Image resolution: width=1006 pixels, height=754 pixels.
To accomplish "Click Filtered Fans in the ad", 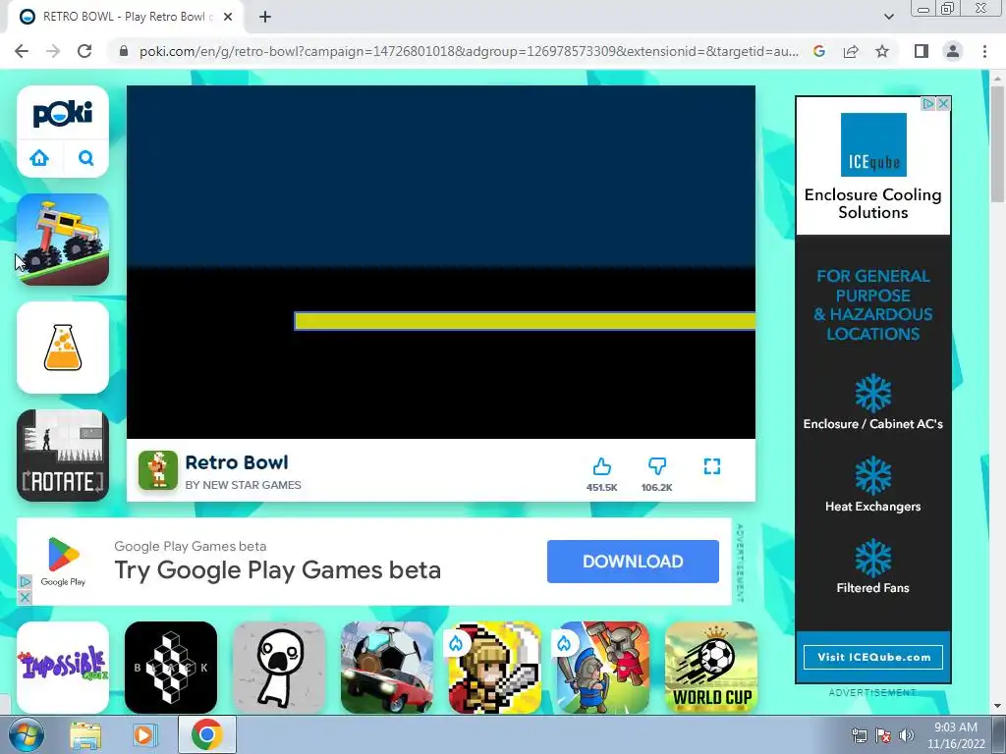I will pos(872,588).
